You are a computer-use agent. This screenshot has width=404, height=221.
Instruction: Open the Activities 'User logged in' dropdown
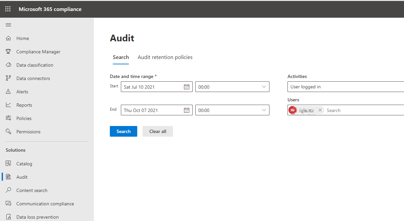(346, 87)
